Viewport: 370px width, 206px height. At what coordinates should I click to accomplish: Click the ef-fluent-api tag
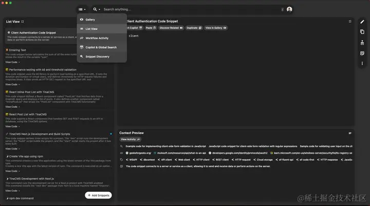(x=284, y=160)
